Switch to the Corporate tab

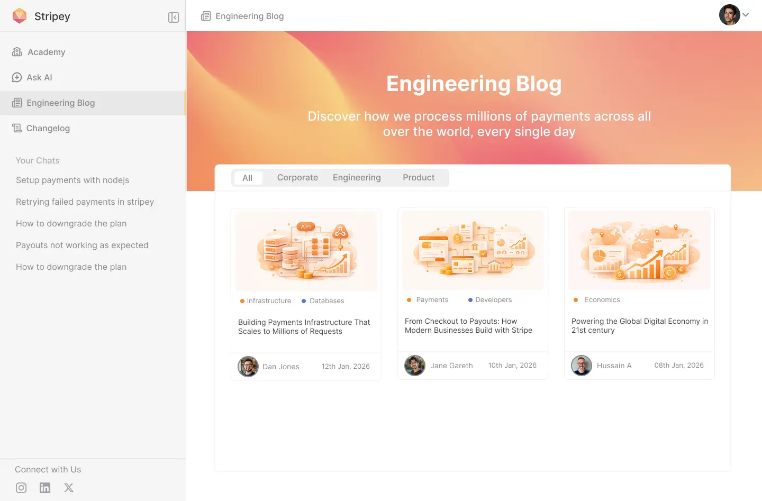[x=297, y=178]
